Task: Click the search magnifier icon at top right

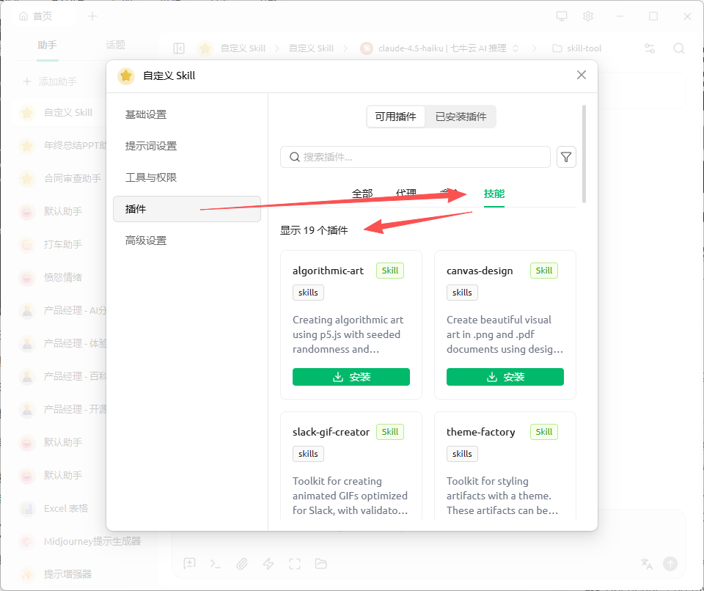Action: coord(679,48)
